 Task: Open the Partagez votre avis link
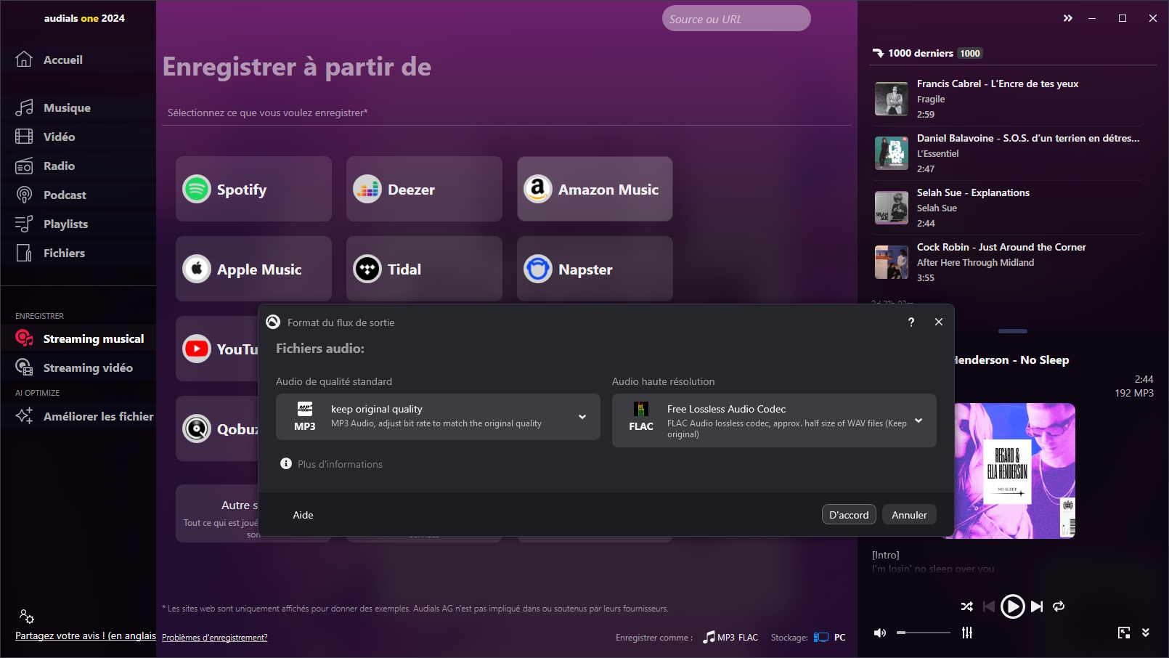tap(86, 635)
